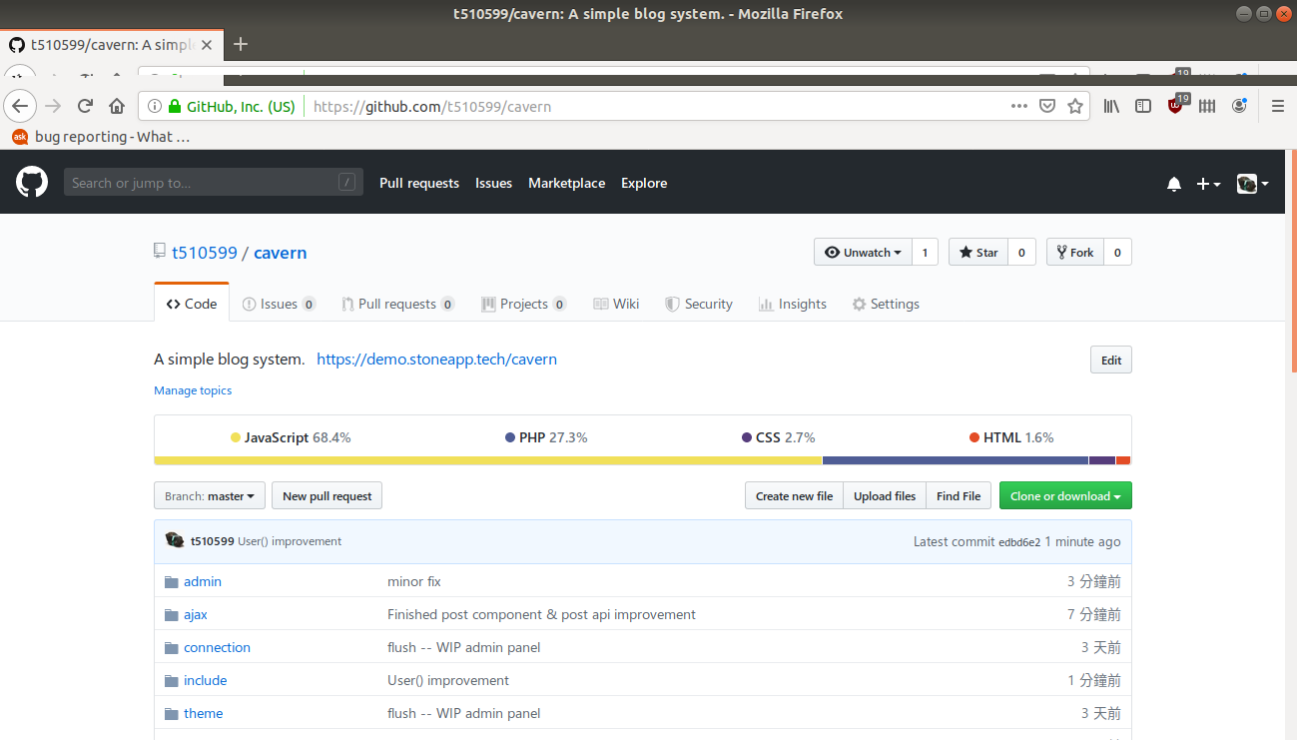Image resolution: width=1297 pixels, height=740 pixels.
Task: Open the Firefox home page icon
Action: pos(117,106)
